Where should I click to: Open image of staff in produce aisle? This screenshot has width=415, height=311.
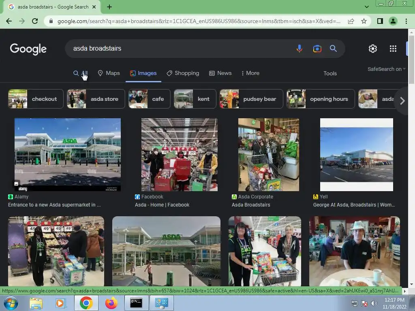pos(56,251)
